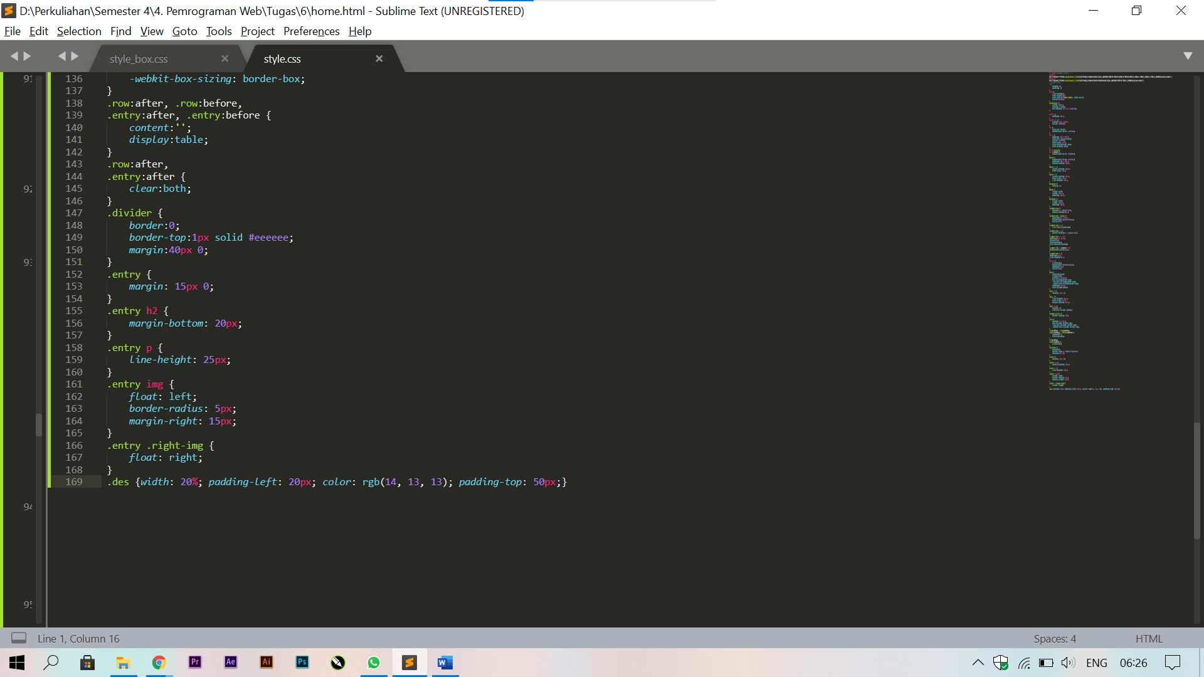
Task: Open the tab overflow dropdown at top right
Action: [x=1188, y=55]
